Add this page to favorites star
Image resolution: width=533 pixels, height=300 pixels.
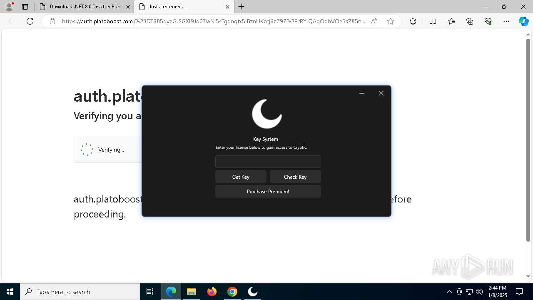pos(391,21)
